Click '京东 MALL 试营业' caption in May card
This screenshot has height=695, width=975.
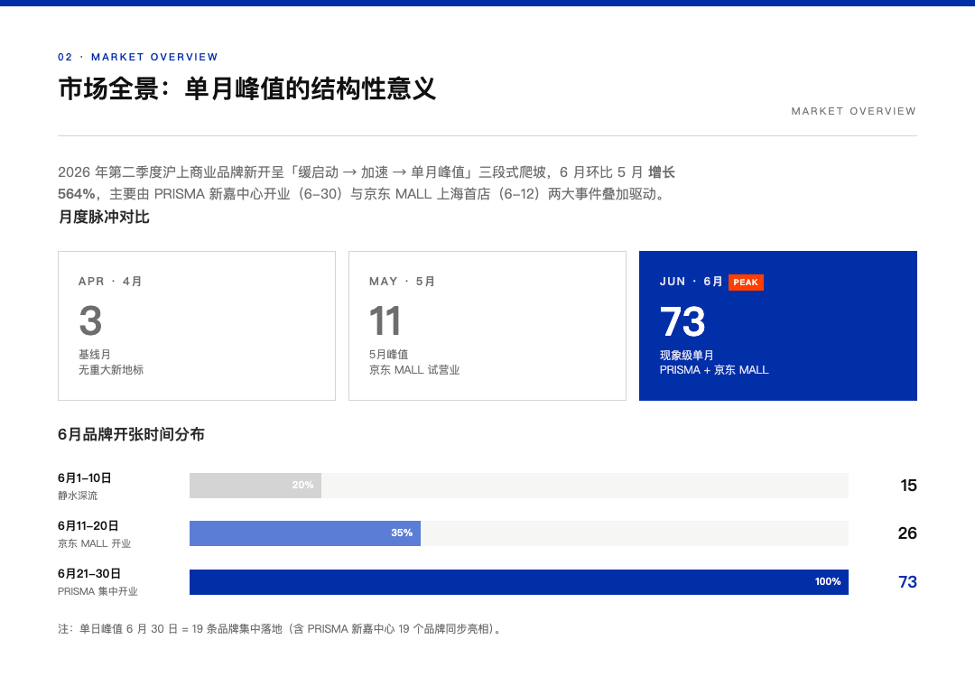click(414, 370)
